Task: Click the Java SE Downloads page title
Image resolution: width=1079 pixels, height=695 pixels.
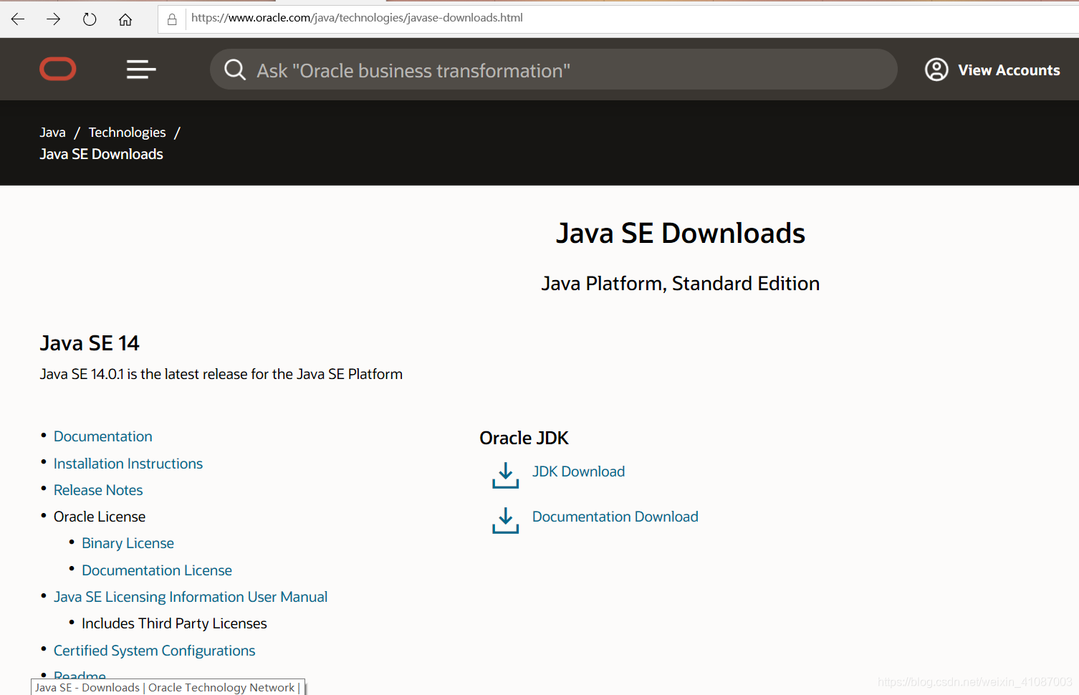Action: click(681, 234)
